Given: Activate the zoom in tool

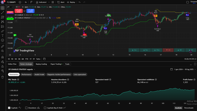Looking at the screenshot, I should click(2, 51).
